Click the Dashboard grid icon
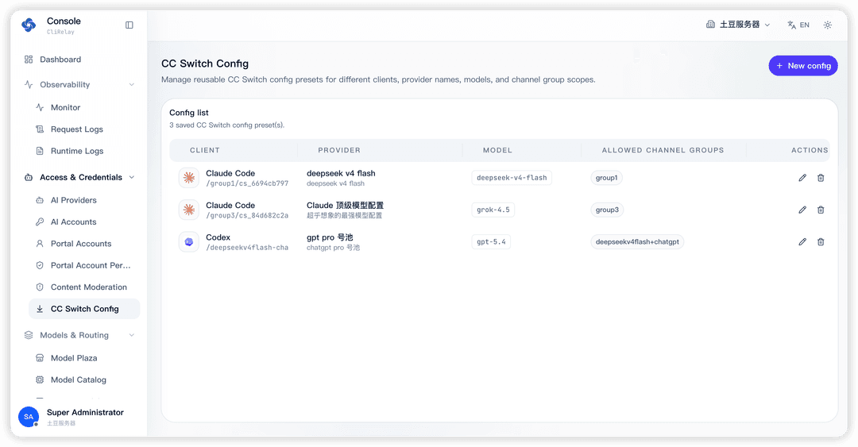 (29, 59)
